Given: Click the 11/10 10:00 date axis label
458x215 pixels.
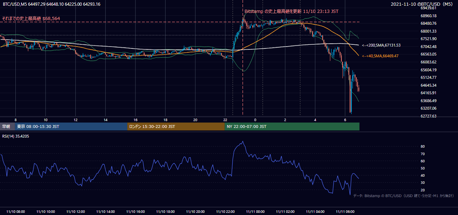Looking at the screenshot, I should (46, 212).
